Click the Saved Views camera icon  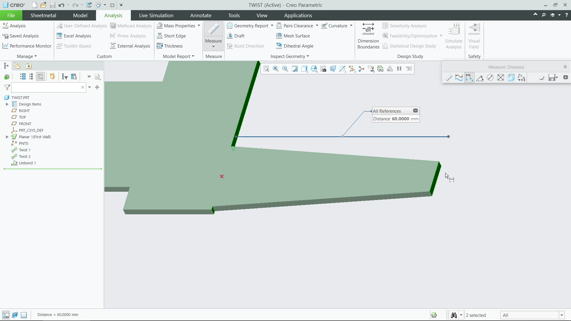point(323,69)
